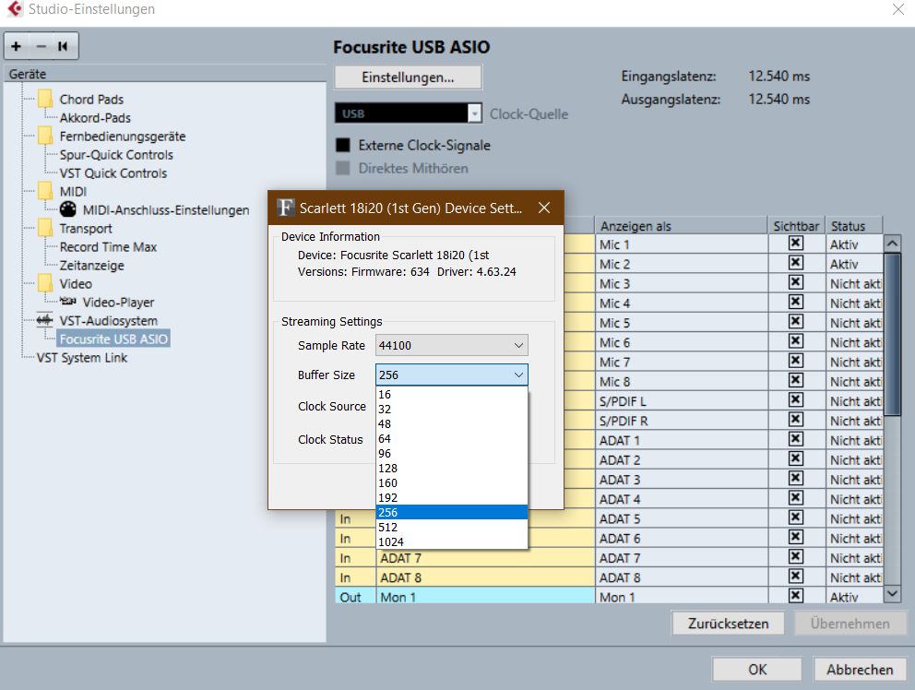
Task: Confirm with the OK button
Action: point(757,670)
